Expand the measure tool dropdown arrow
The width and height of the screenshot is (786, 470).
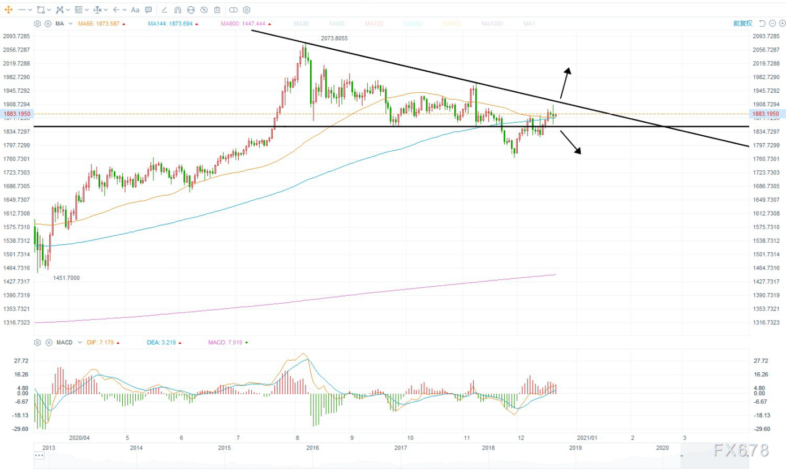pos(106,10)
